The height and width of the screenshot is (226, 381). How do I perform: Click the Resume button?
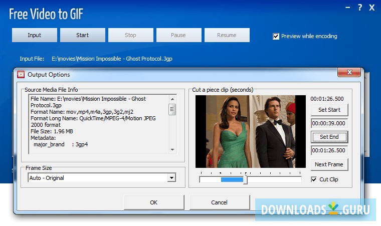point(227,35)
